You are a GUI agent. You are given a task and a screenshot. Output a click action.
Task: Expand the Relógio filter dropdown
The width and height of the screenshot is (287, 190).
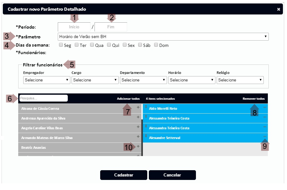[x=240, y=80]
